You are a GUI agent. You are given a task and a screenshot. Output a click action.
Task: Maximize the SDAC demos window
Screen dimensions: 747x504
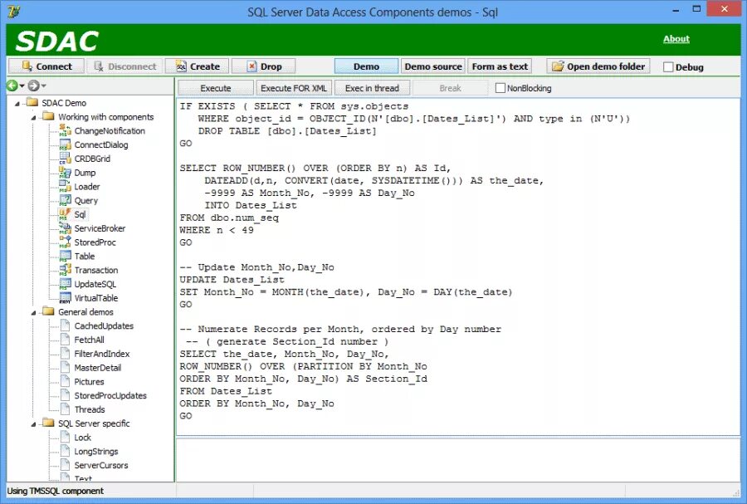point(696,9)
